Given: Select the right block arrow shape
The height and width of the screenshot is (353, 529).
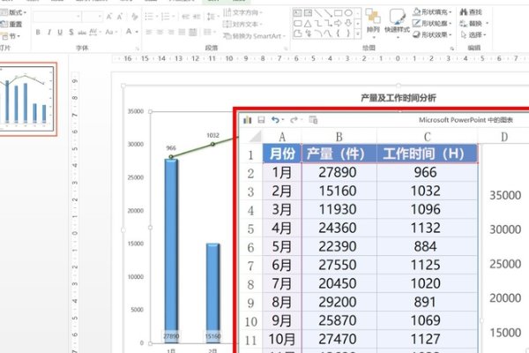Looking at the screenshot, I should tap(338, 23).
